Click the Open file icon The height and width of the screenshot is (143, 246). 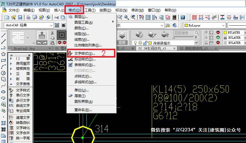click(13, 17)
